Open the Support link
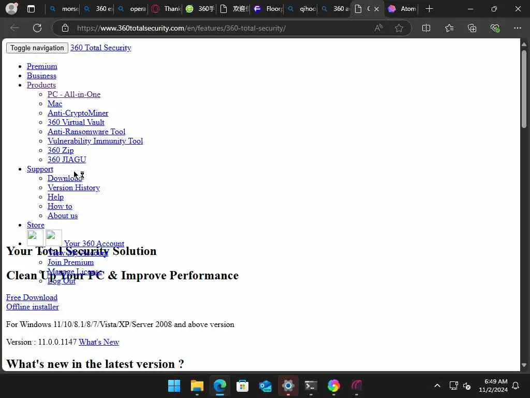 click(40, 169)
